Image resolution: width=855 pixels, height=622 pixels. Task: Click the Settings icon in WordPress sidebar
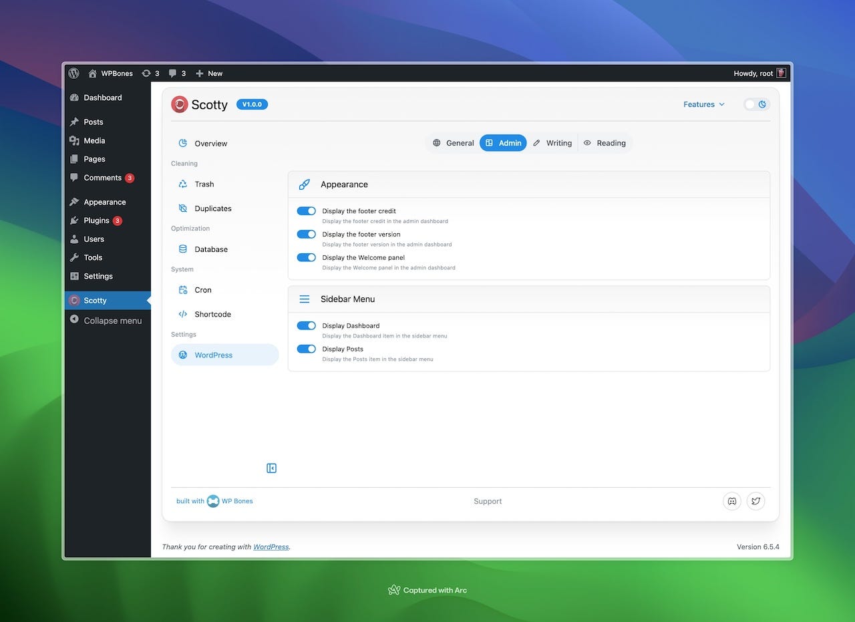[x=74, y=276]
